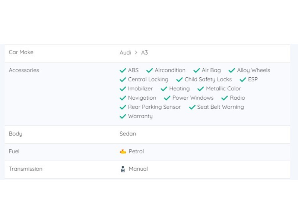Screen dimensions: 298x224
Task: Select the Petrol fuel value
Action: (x=136, y=152)
